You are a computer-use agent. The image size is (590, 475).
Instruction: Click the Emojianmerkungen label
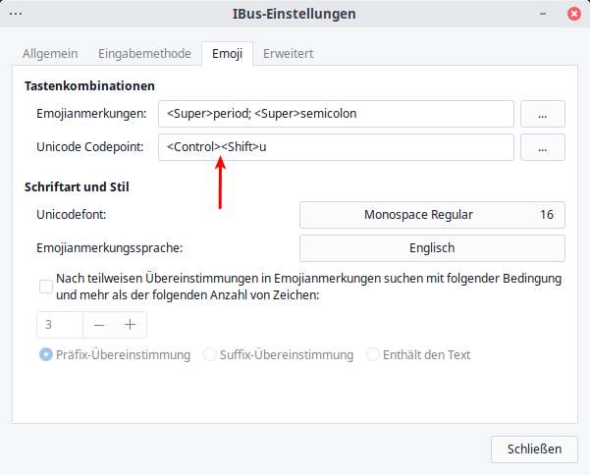click(x=91, y=114)
